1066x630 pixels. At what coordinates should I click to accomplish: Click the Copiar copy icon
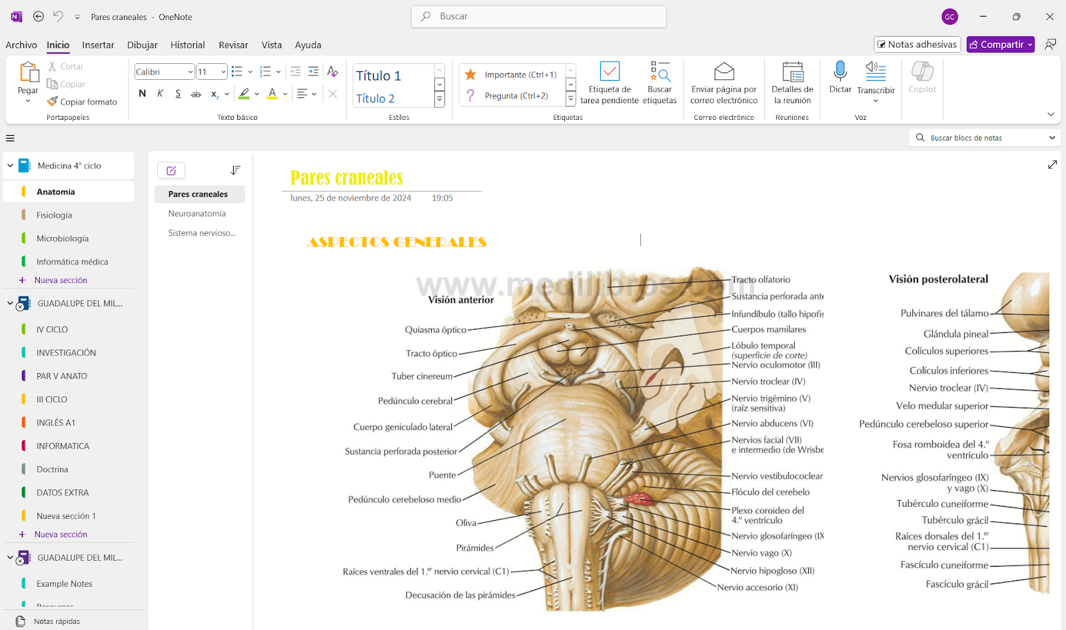click(53, 84)
